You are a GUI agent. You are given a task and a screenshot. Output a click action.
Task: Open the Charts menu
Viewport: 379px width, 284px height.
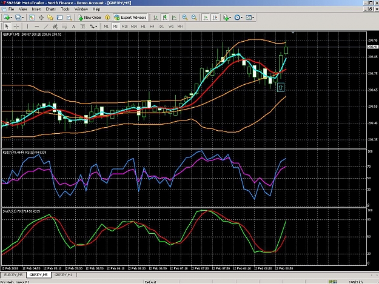coord(51,9)
